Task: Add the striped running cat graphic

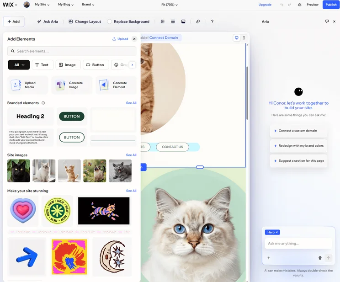Action: tap(104, 211)
